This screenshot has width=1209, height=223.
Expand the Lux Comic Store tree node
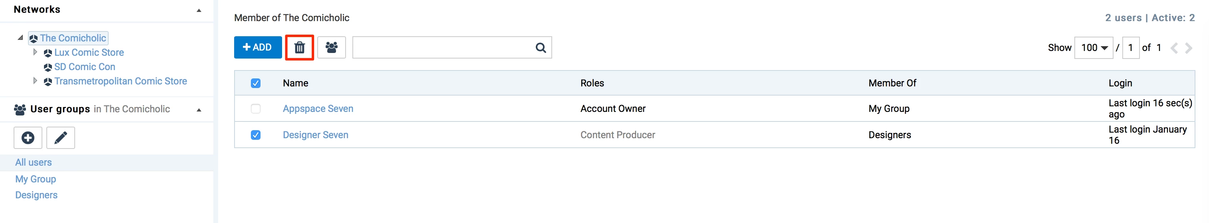(35, 52)
